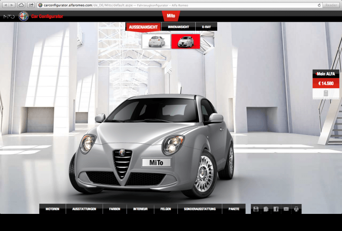Screen dimensions: 342x231
Task: Save the configuration with the floppy disk icon
Action: click(x=256, y=209)
